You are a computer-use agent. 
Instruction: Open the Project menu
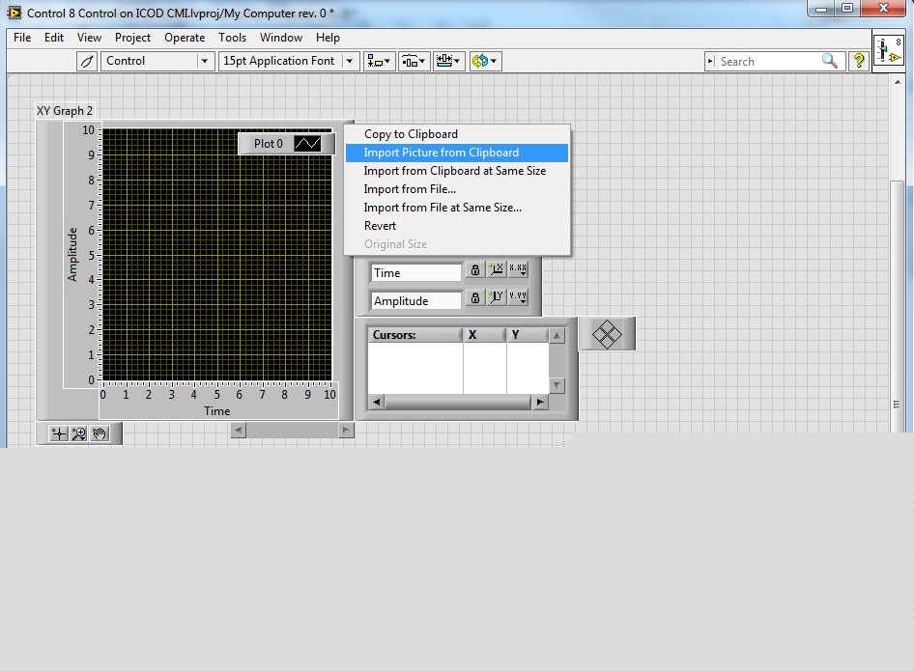[x=132, y=38]
